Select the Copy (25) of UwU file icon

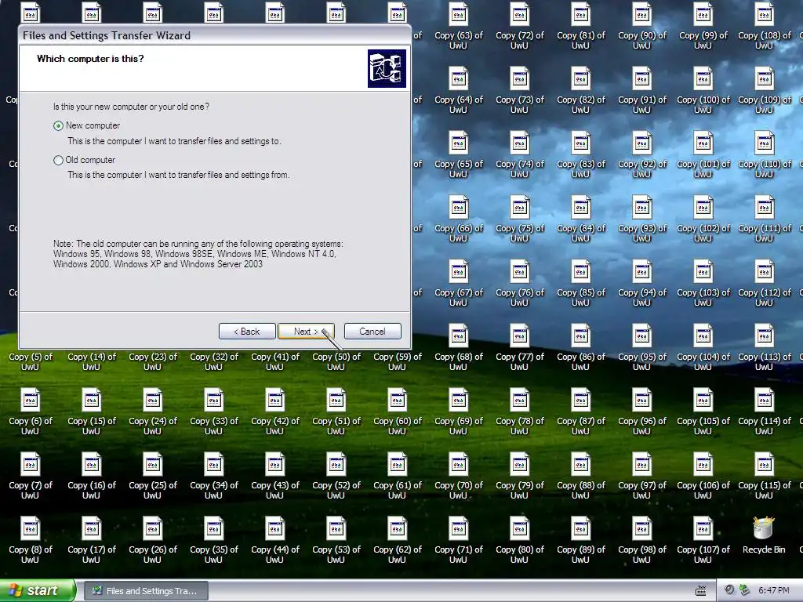pyautogui.click(x=153, y=464)
